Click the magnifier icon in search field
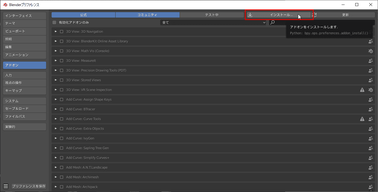 [x=272, y=22]
